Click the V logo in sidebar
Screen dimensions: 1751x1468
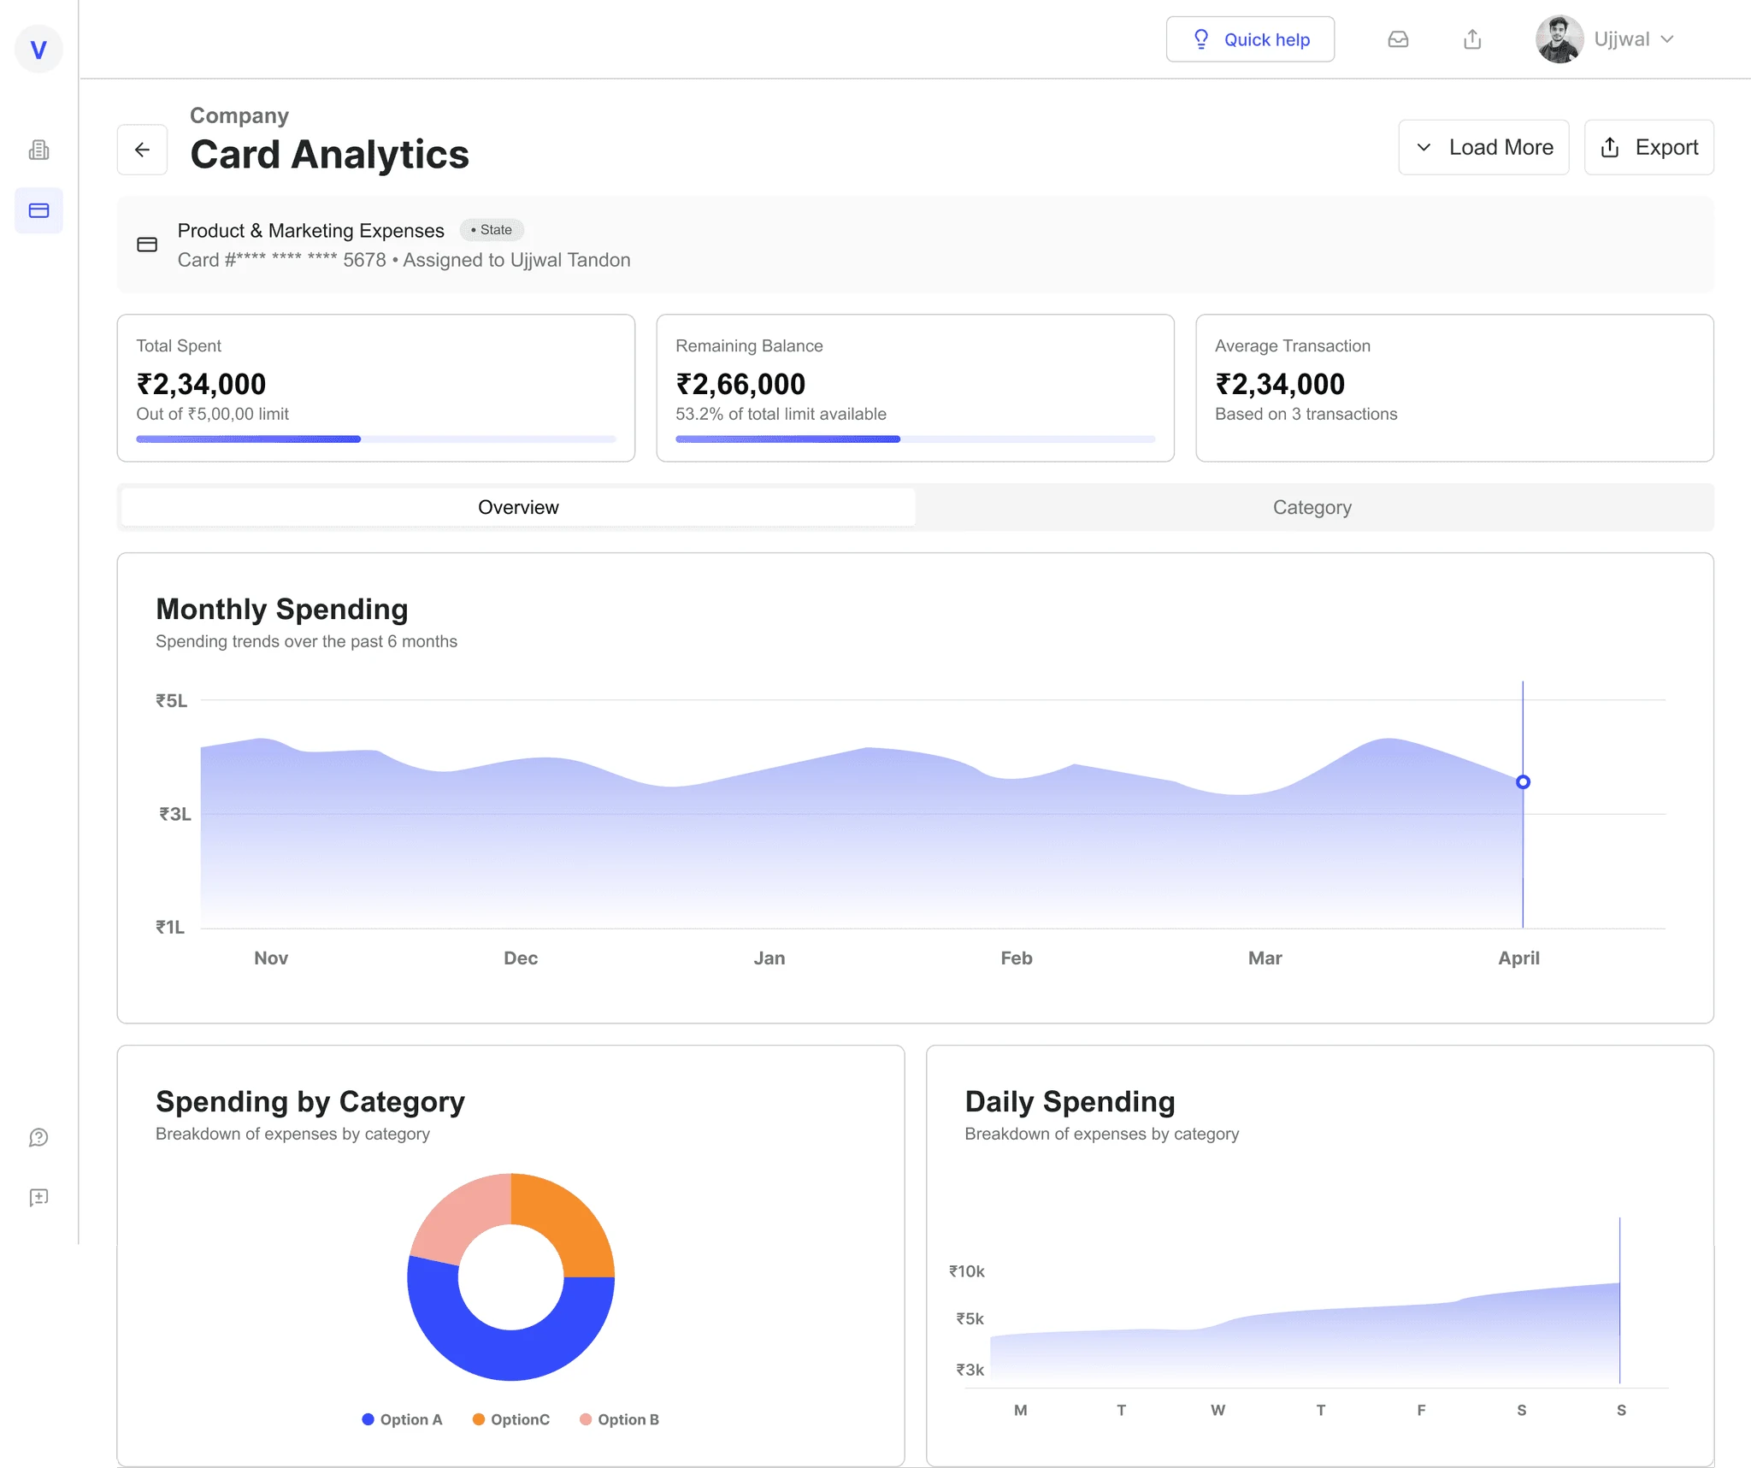click(x=38, y=50)
